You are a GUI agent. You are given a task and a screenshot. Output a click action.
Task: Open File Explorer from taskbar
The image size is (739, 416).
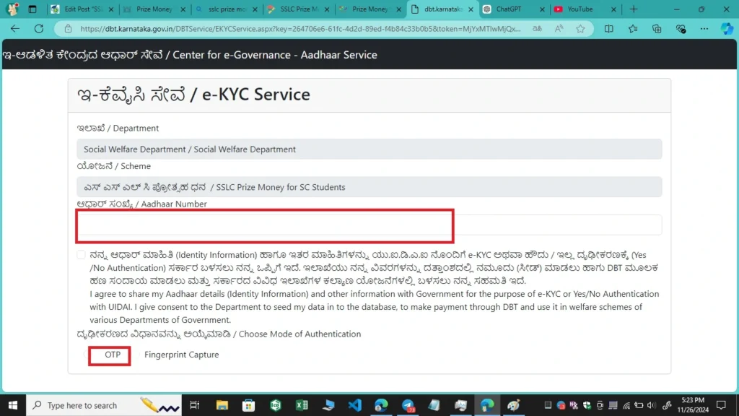click(x=222, y=405)
